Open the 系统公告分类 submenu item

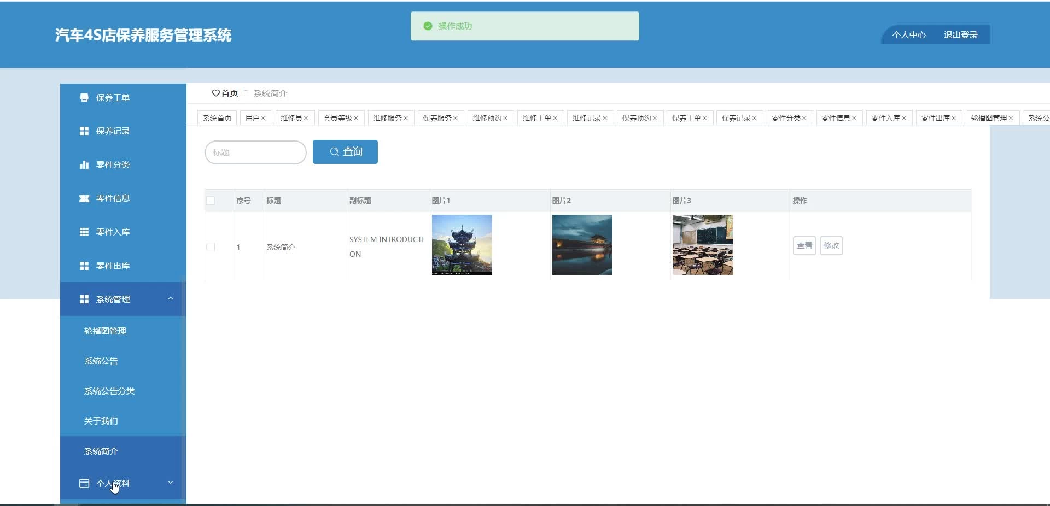pyautogui.click(x=109, y=391)
